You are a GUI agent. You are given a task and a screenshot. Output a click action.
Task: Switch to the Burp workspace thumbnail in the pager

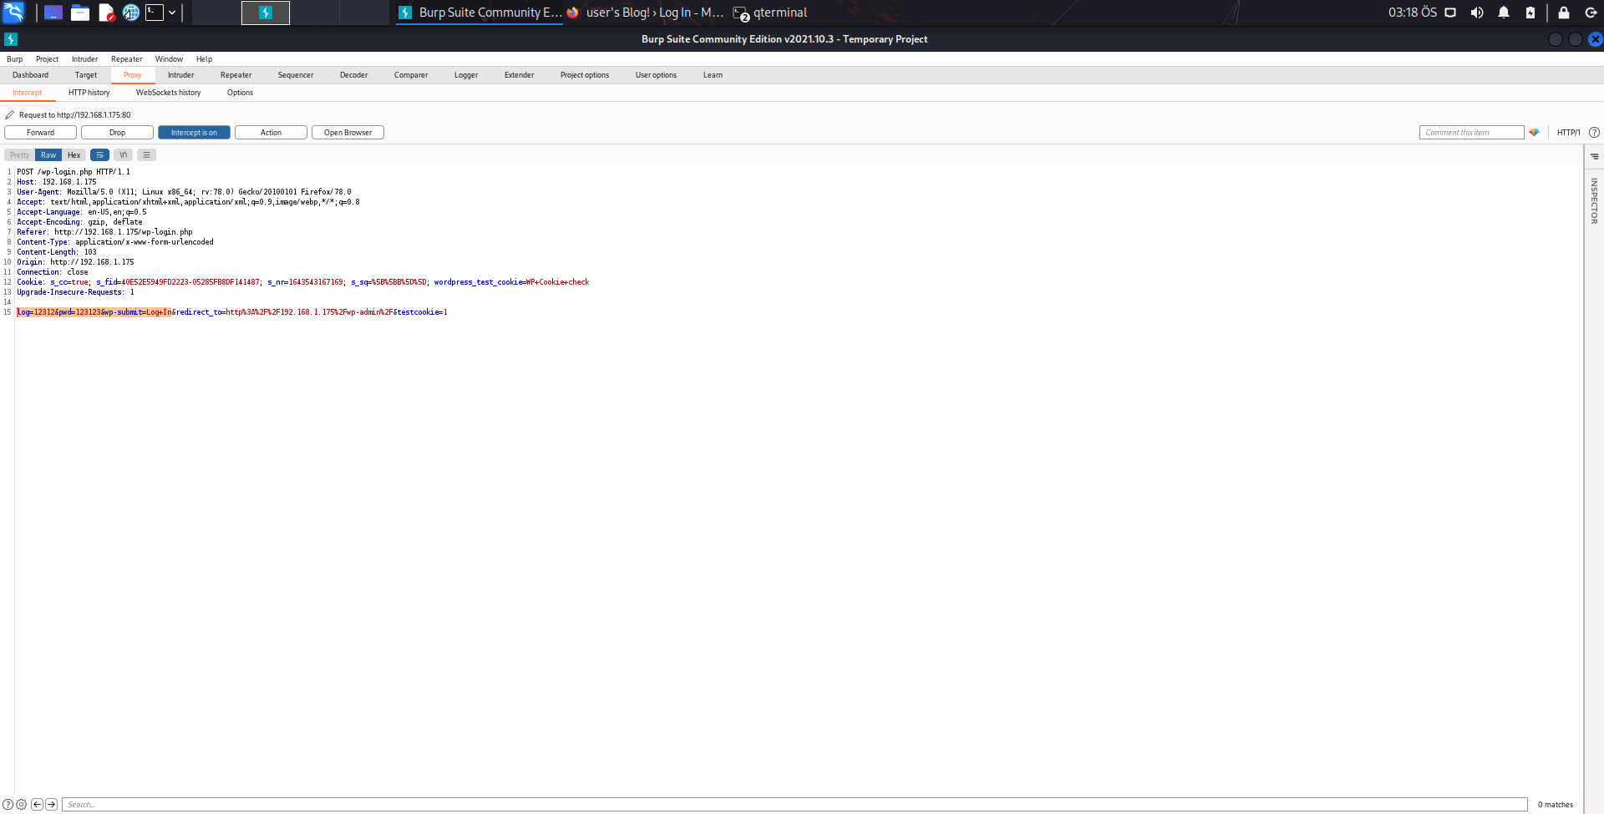266,13
